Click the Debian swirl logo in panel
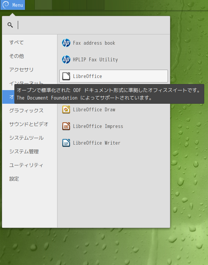208x265 pixels. point(6,5)
